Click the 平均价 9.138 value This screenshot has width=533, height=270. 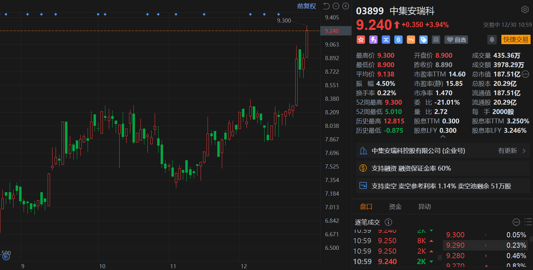(x=386, y=74)
